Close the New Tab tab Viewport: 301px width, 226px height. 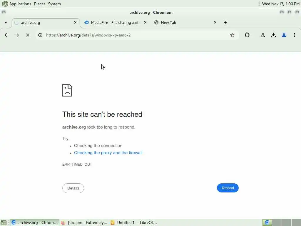coord(215,22)
